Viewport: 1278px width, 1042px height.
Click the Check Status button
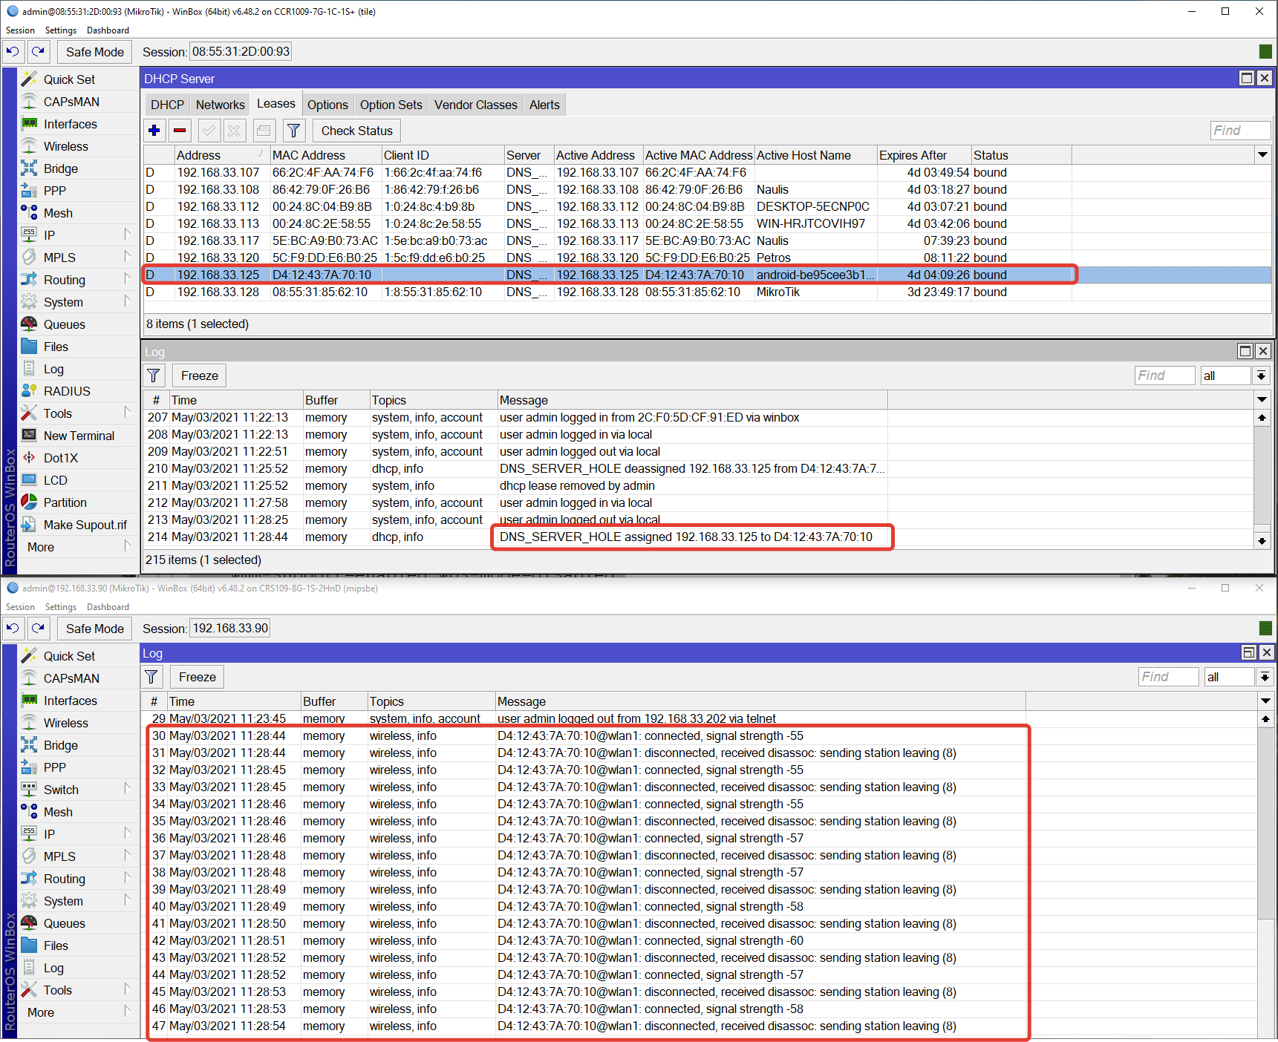pos(356,131)
